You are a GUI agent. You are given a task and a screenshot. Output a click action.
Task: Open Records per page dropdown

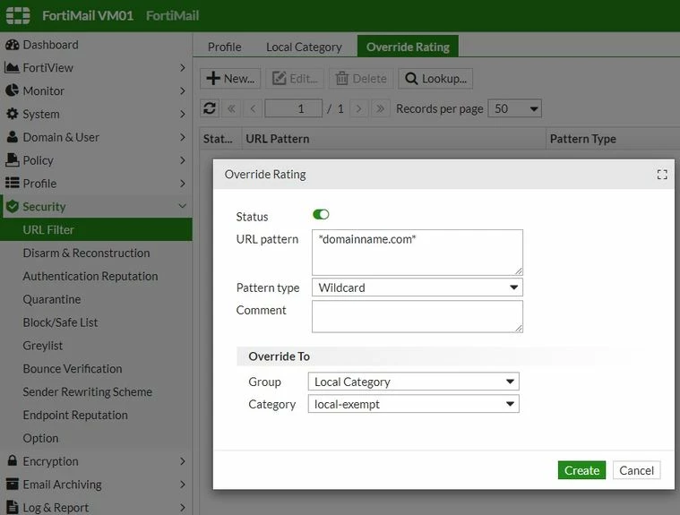pyautogui.click(x=515, y=108)
